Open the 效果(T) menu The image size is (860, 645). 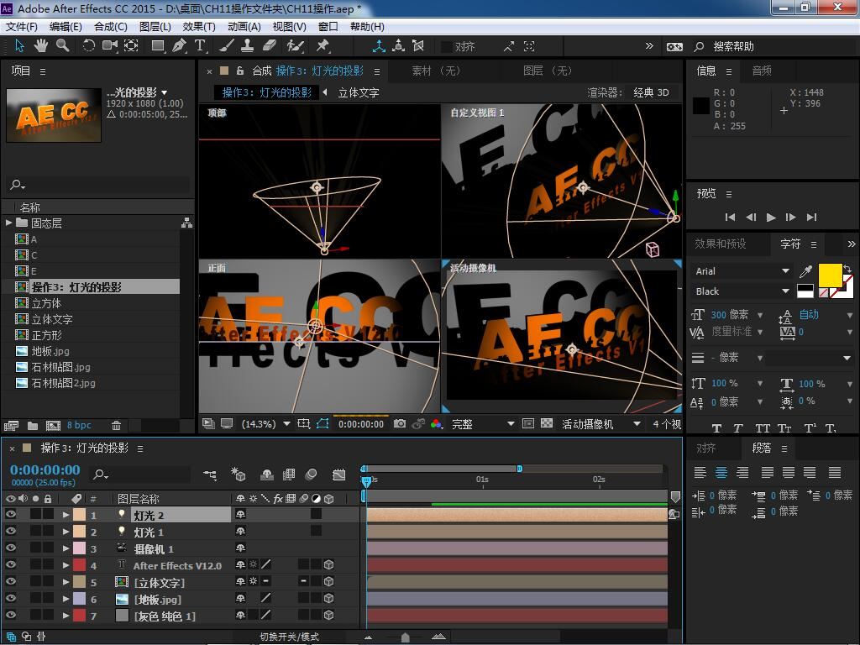pyautogui.click(x=199, y=26)
